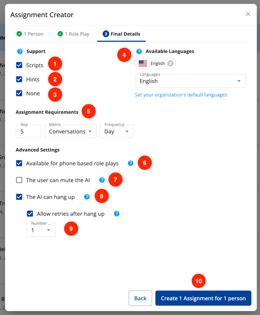260x315 pixels.
Task: Close the Assignment Creator dialog
Action: [248, 14]
